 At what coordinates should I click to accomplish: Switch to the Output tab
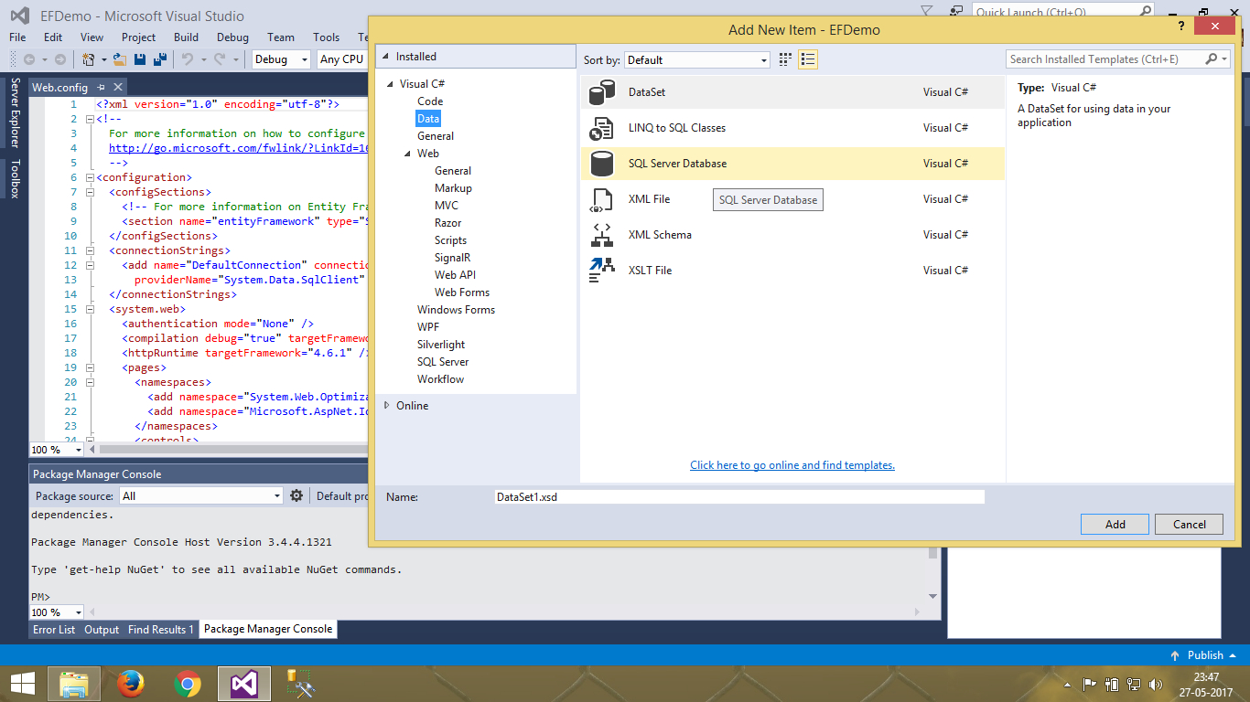[x=102, y=629]
